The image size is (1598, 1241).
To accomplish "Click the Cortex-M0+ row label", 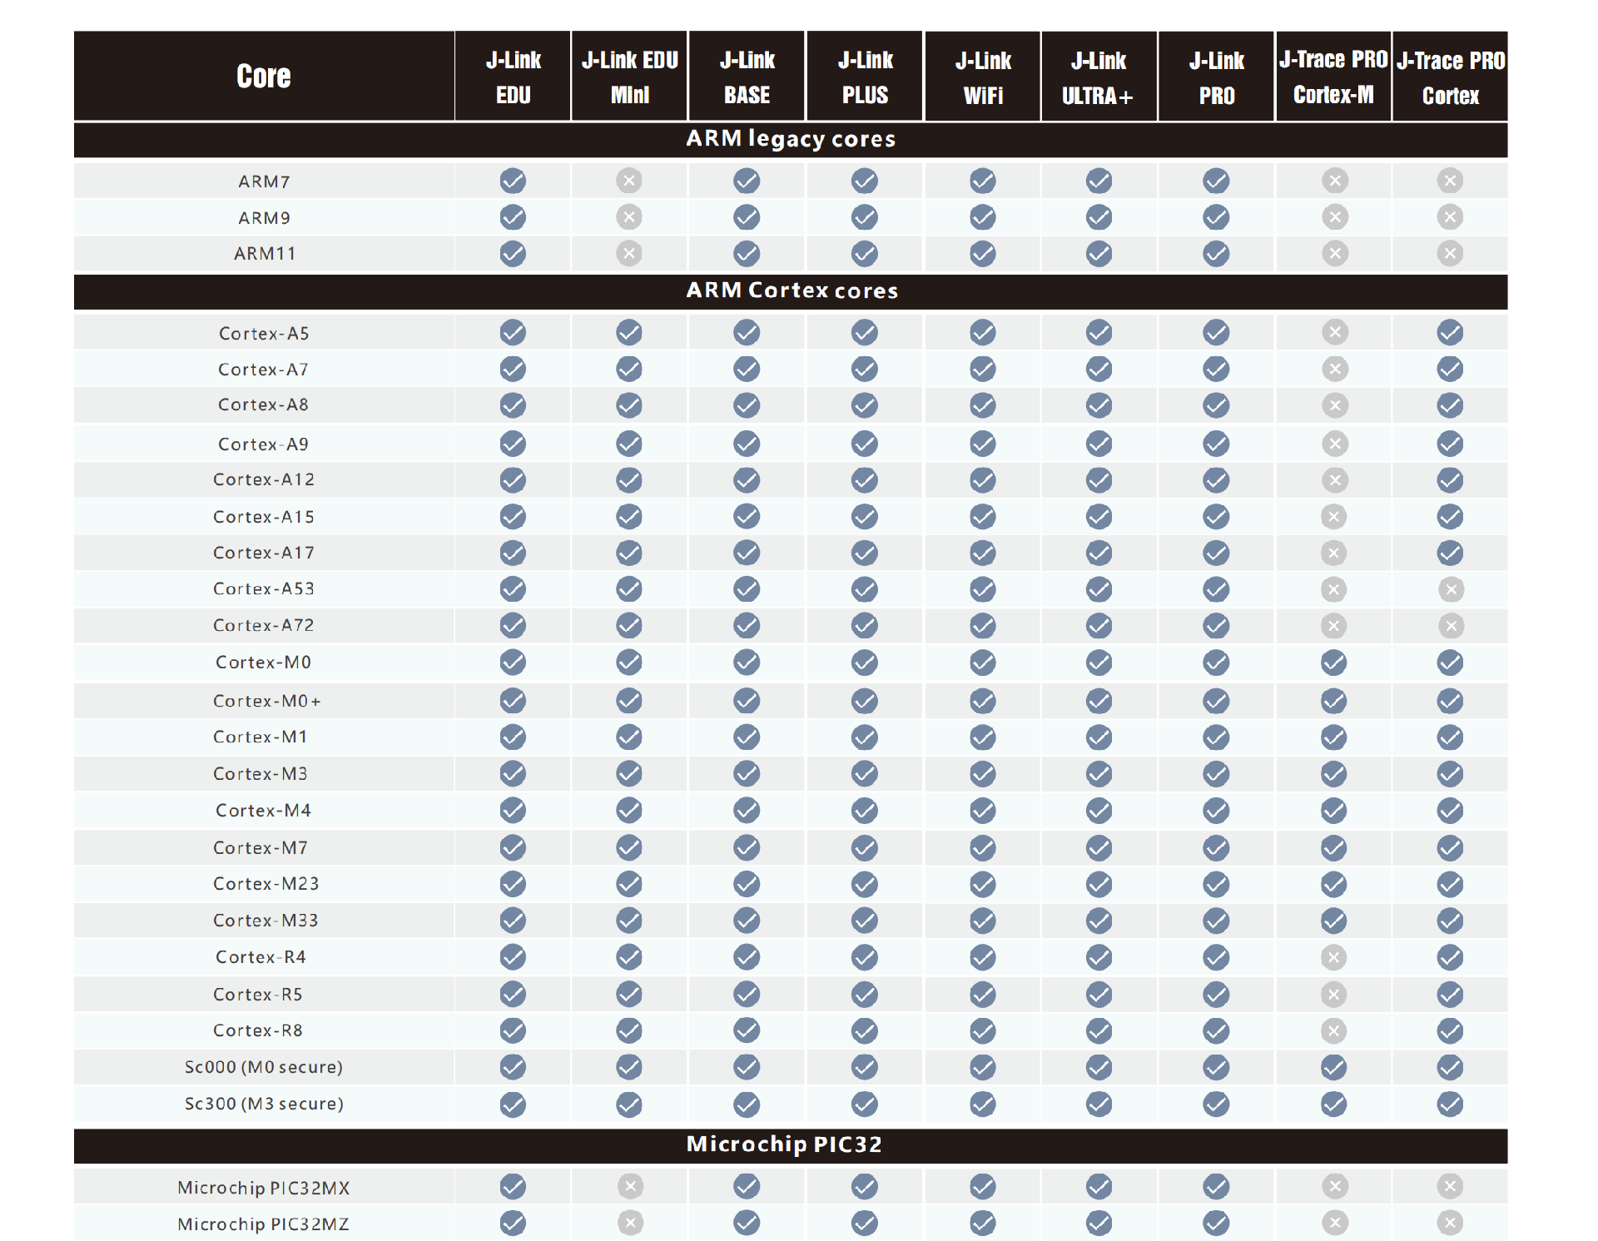I will tap(266, 701).
